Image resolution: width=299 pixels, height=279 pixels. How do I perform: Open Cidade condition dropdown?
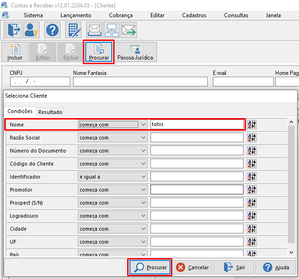click(x=113, y=229)
